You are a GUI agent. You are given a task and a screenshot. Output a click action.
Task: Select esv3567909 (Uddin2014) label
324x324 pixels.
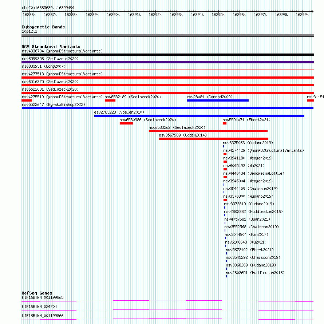coord(183,135)
